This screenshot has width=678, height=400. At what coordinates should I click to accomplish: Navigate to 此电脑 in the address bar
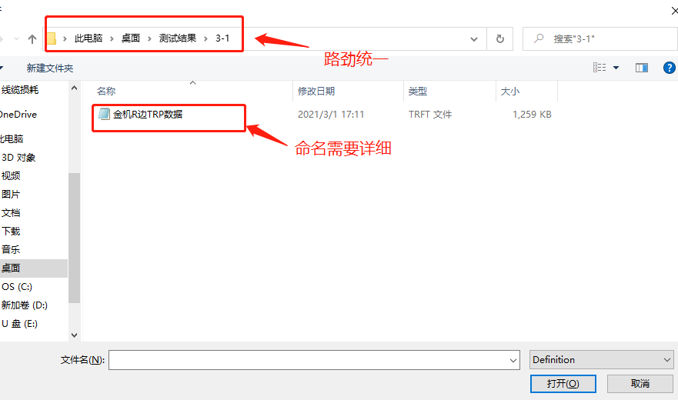pos(89,38)
